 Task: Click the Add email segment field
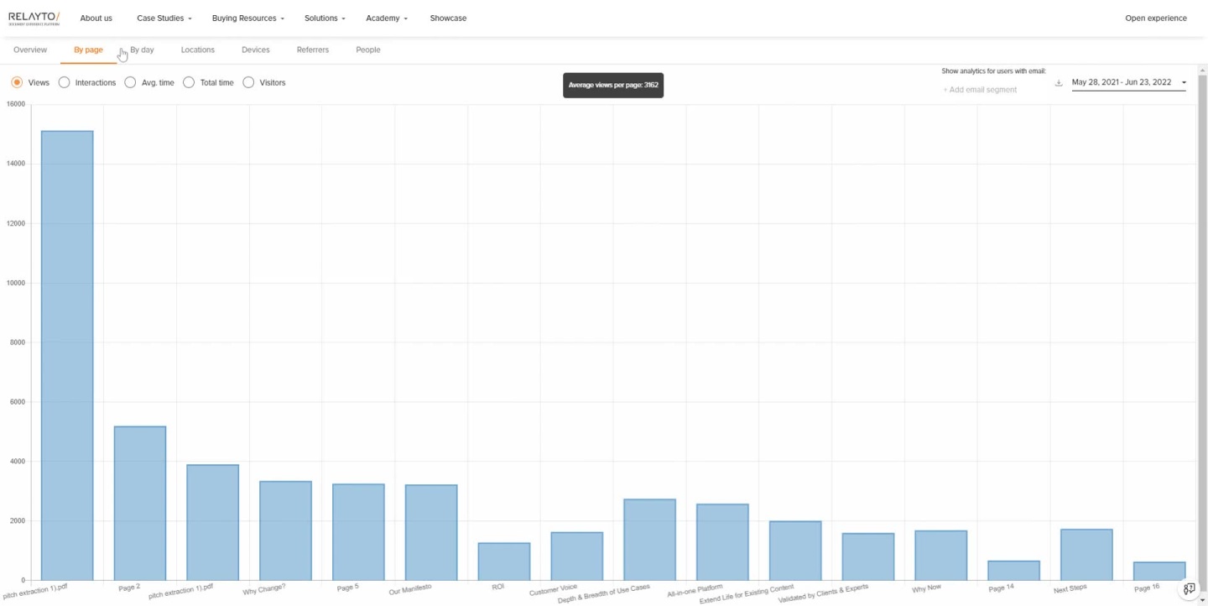click(980, 90)
